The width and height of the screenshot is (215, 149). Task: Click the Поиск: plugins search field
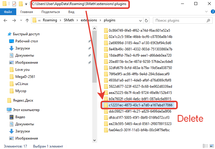180,20
